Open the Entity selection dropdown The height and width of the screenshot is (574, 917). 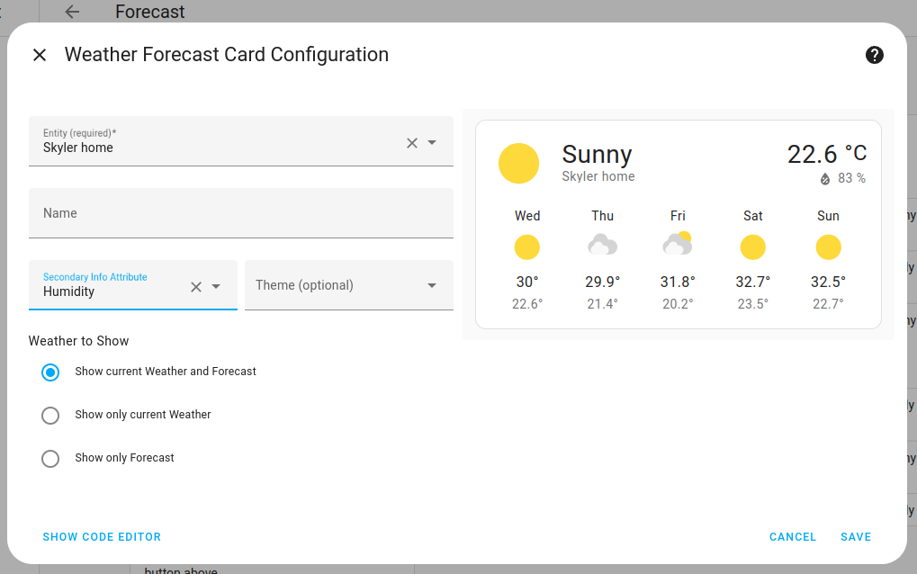click(x=433, y=142)
